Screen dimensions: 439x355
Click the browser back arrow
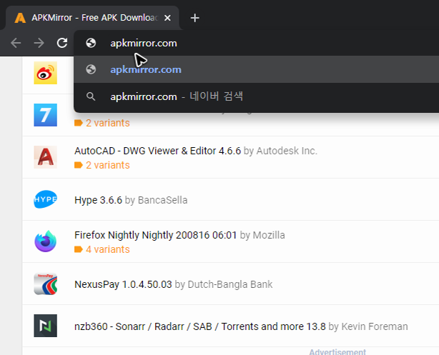click(x=16, y=43)
